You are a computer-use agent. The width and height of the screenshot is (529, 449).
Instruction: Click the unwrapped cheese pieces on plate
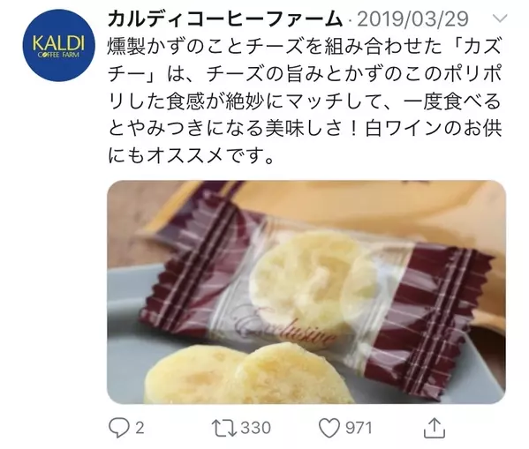250,374
